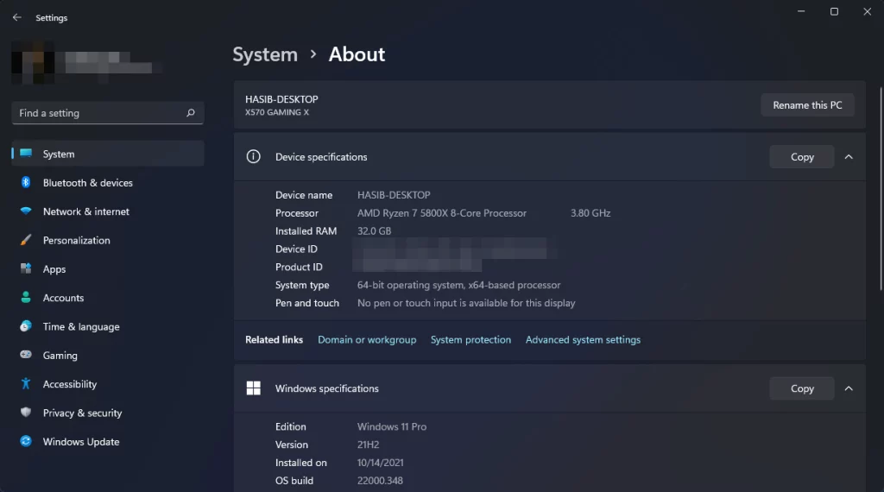Open System settings category label

click(x=59, y=154)
